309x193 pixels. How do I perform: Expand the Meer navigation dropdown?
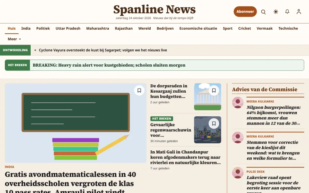coord(14,39)
